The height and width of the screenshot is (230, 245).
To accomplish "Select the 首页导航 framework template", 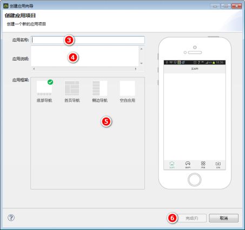I will (x=72, y=91).
